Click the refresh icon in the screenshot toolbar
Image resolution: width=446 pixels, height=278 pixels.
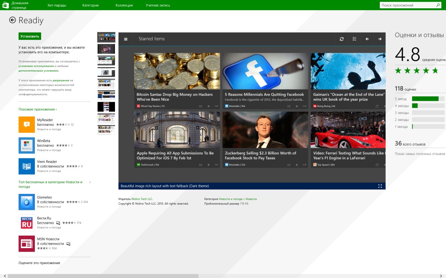click(x=341, y=39)
